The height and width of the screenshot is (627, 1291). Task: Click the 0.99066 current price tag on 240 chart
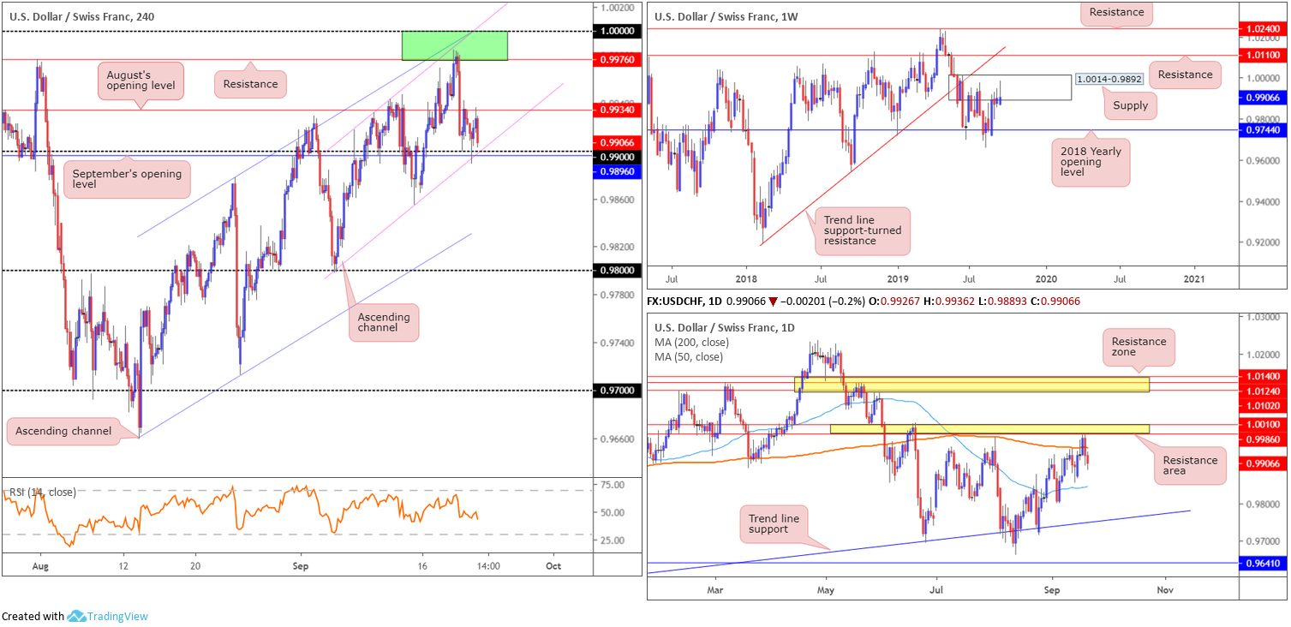tap(619, 143)
